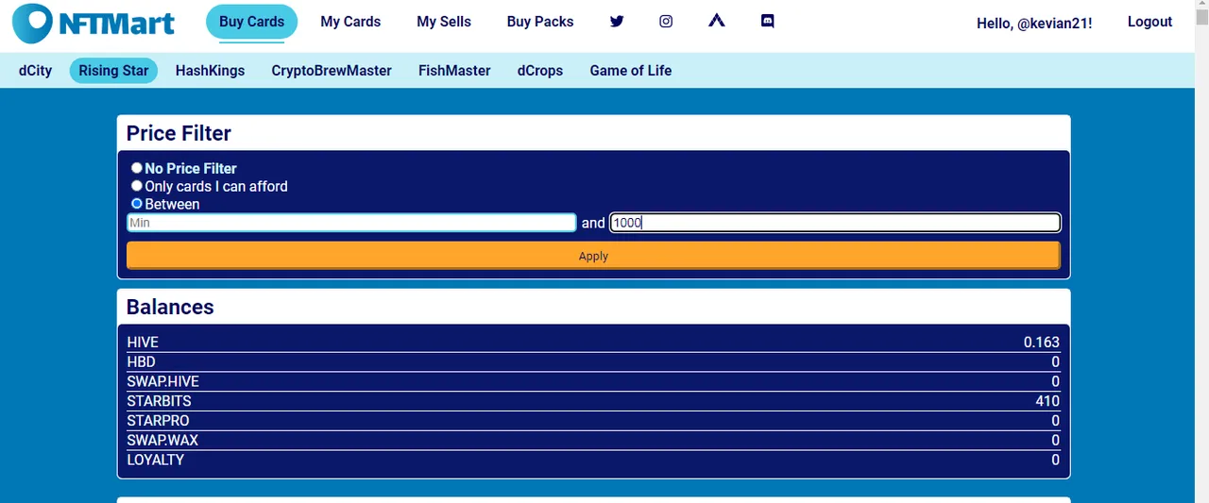Open the Discord icon link
Image resolution: width=1209 pixels, height=503 pixels.
pyautogui.click(x=768, y=22)
